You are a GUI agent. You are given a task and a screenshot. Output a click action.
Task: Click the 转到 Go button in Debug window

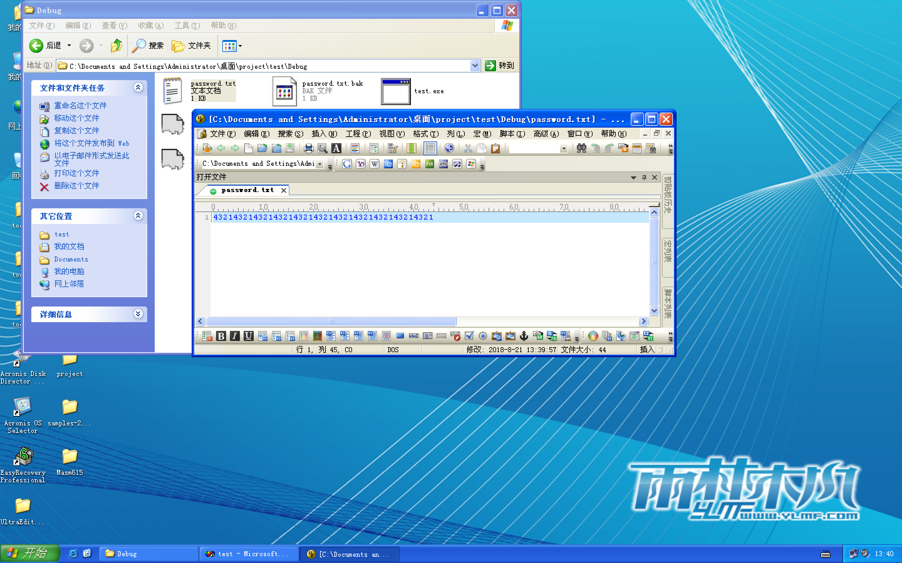500,66
